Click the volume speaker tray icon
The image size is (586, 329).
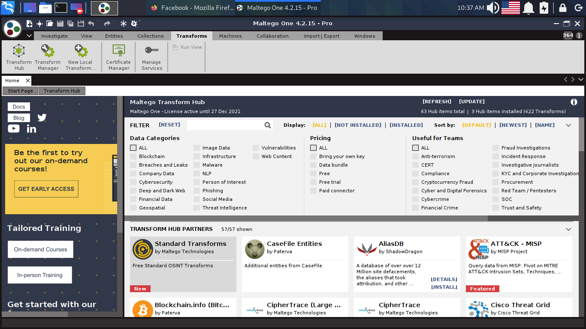(493, 8)
